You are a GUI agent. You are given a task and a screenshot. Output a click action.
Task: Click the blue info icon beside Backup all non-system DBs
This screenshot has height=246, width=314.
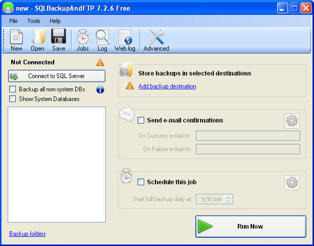click(100, 90)
